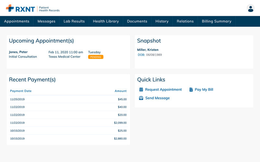Click the Pay My Bill link
This screenshot has height=162, width=260.
[204, 89]
